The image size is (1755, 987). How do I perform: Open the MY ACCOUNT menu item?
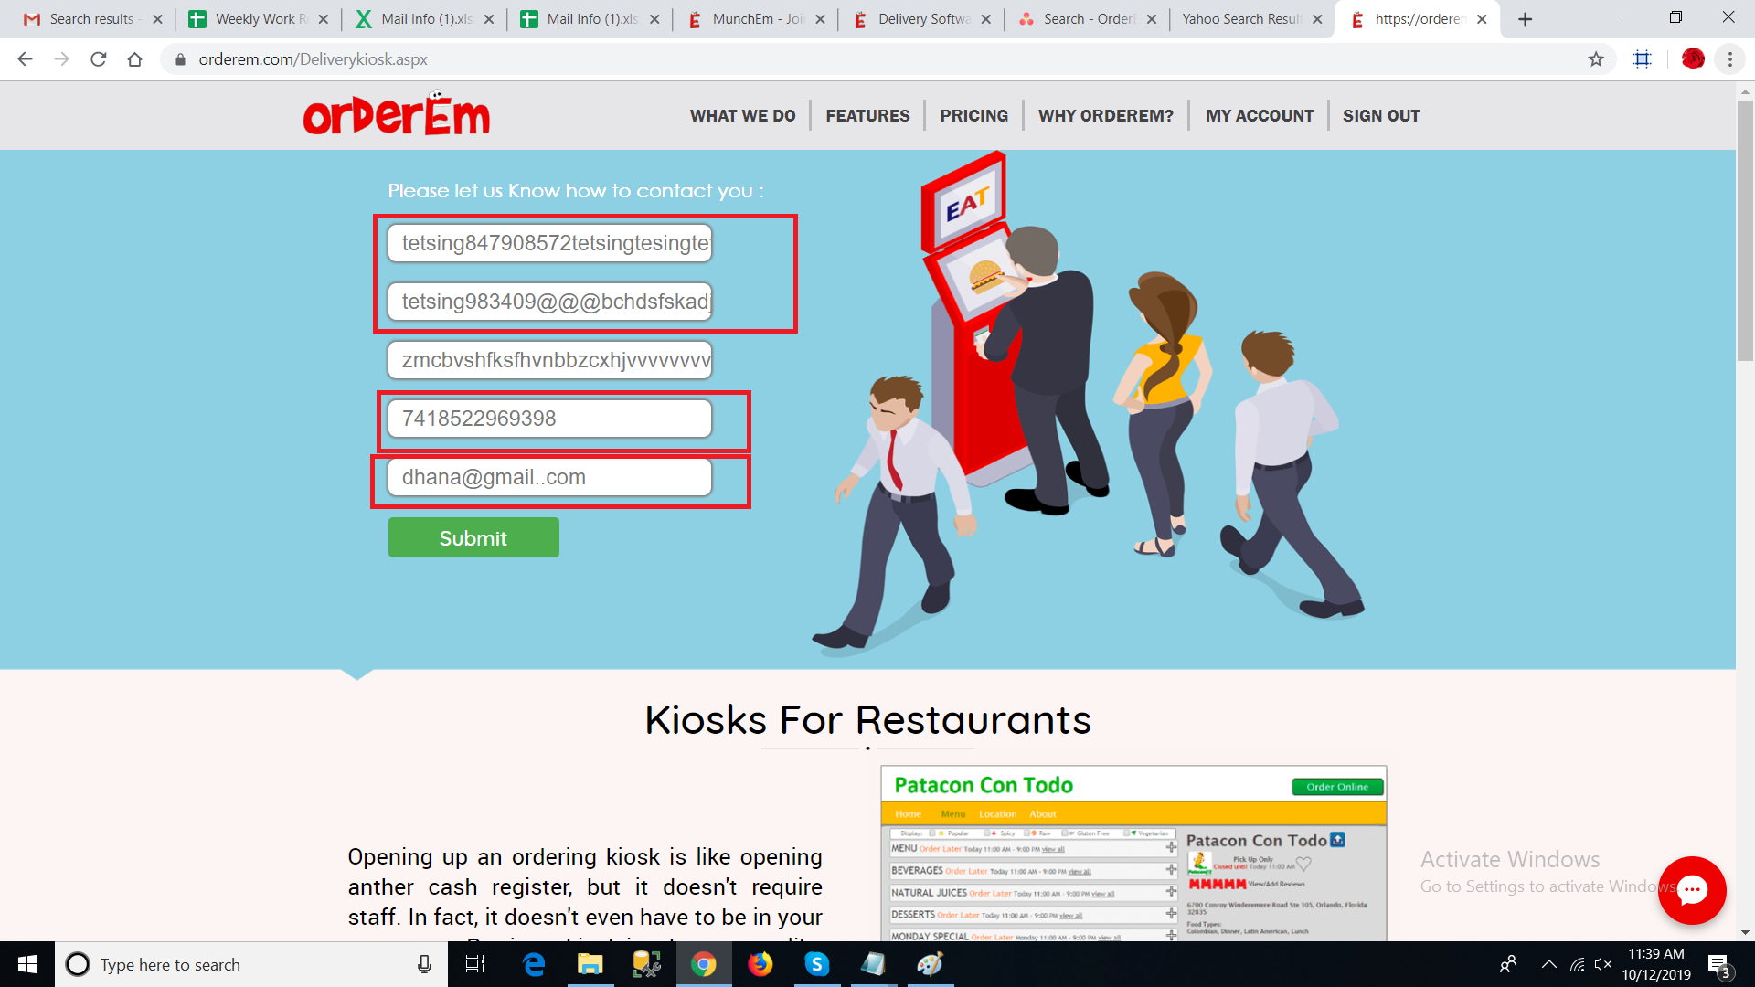point(1259,116)
